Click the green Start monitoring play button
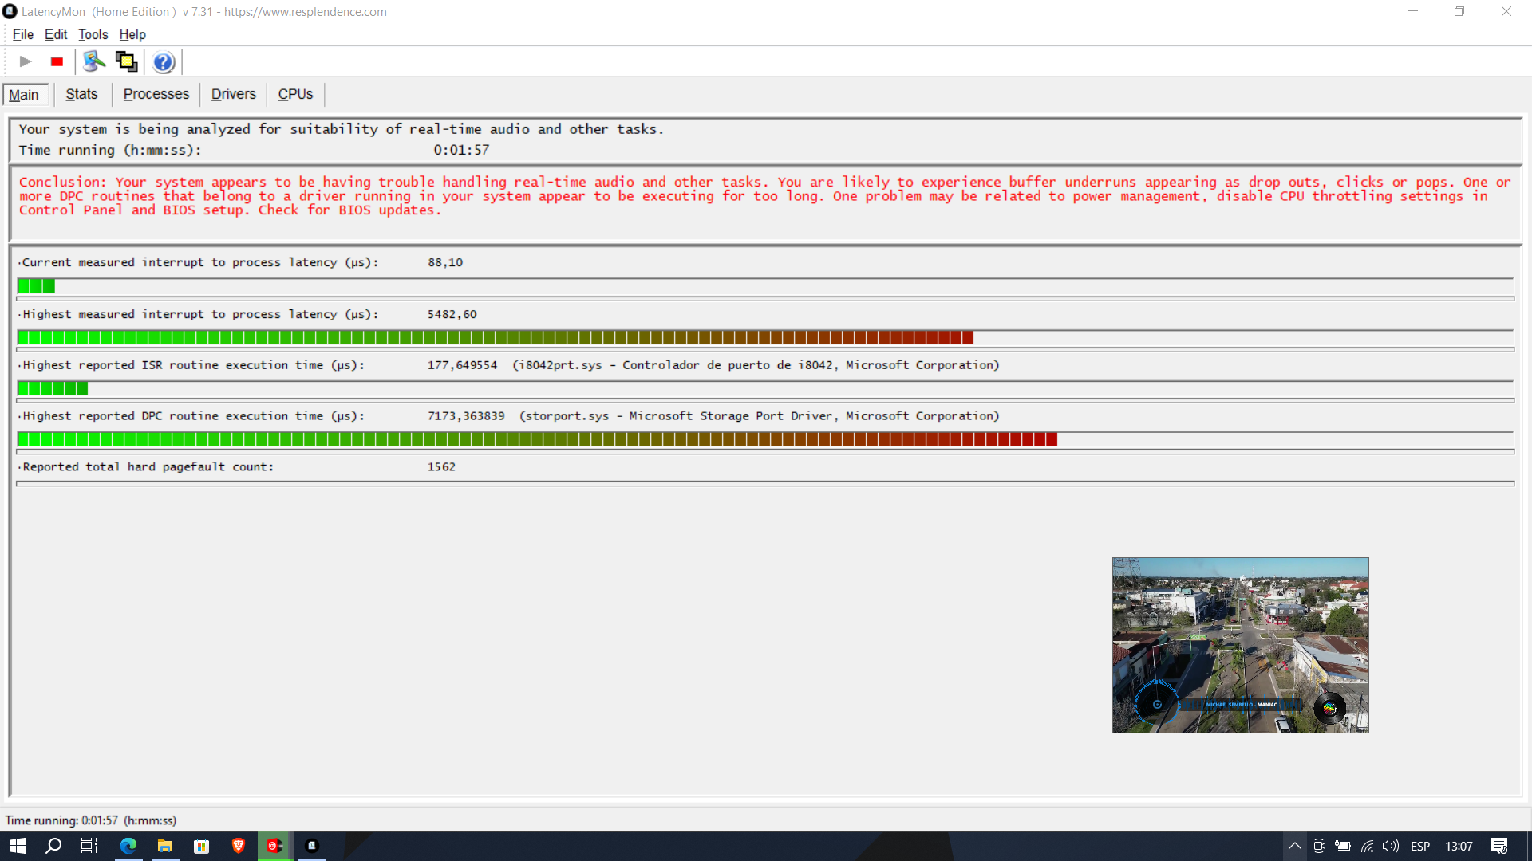The height and width of the screenshot is (861, 1532). (x=26, y=61)
